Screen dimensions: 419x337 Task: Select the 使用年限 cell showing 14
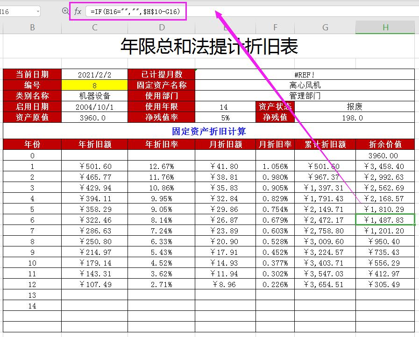tap(226, 107)
